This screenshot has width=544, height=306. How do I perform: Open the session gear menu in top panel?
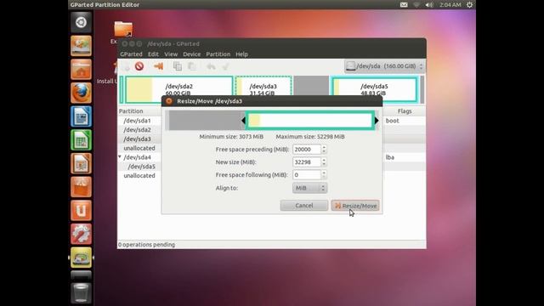point(469,5)
